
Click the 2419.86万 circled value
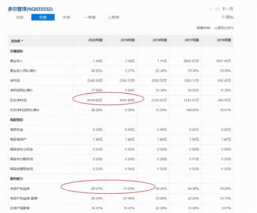coord(95,100)
